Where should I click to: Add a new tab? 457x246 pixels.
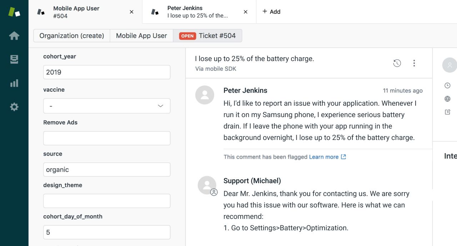pos(271,12)
